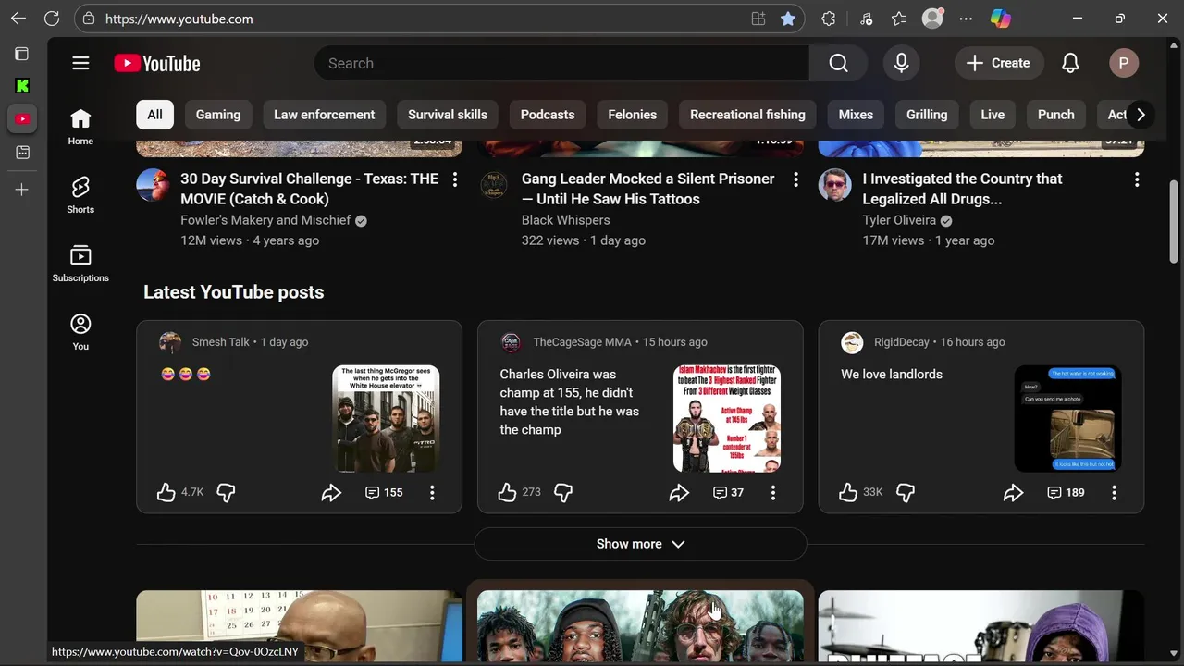Expand posts with Show more

coord(640,544)
